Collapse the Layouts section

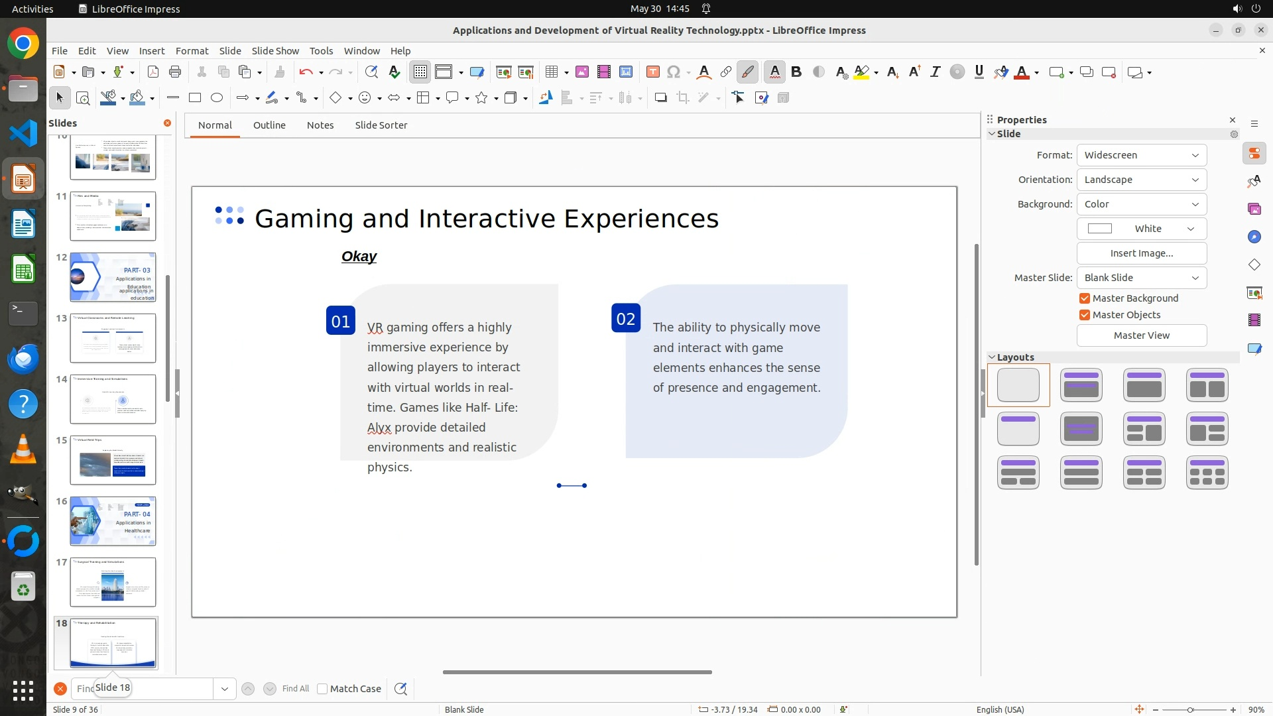pos(993,357)
